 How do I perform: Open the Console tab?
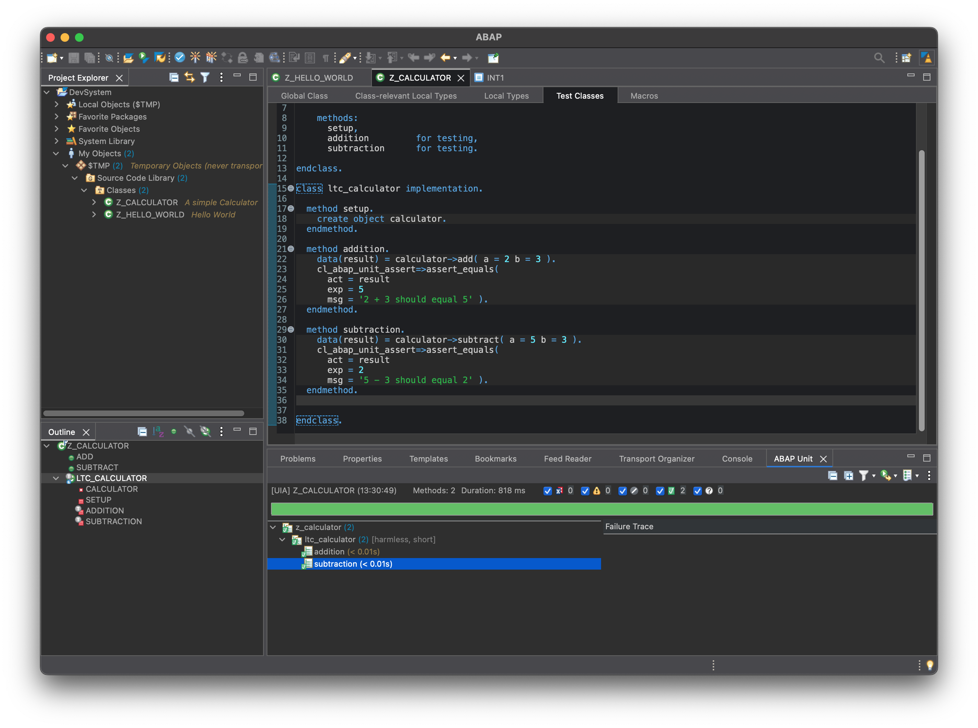pos(737,459)
